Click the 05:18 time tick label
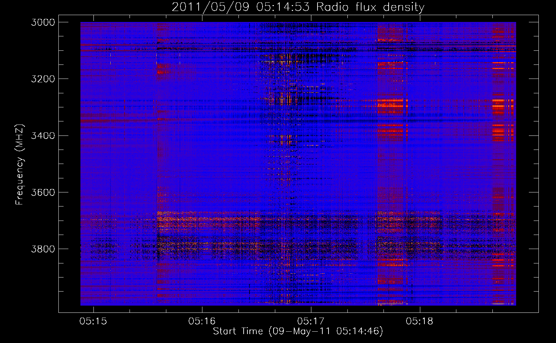 point(420,321)
